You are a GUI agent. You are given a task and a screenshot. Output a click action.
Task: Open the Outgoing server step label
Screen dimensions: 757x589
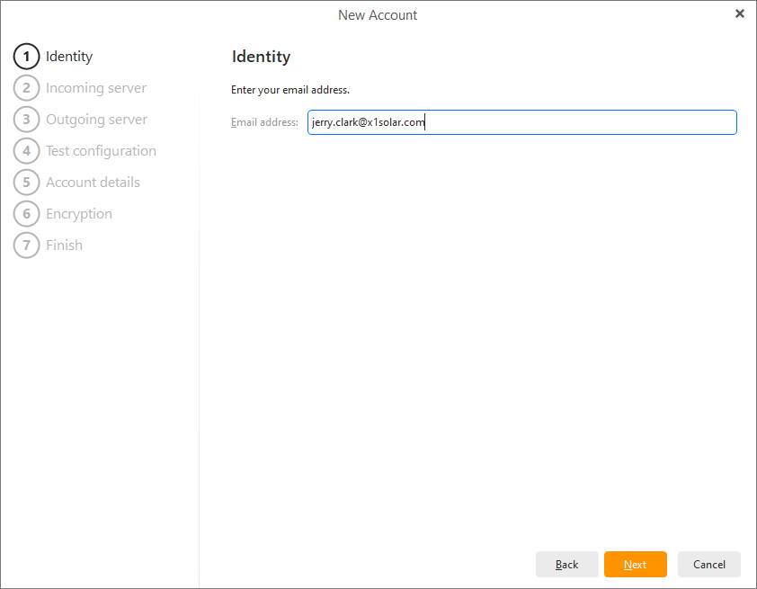point(96,120)
